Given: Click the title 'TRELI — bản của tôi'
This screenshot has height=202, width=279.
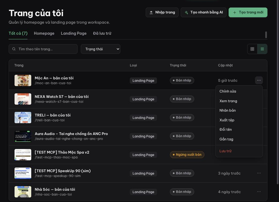Looking at the screenshot, I should (x=53, y=115).
